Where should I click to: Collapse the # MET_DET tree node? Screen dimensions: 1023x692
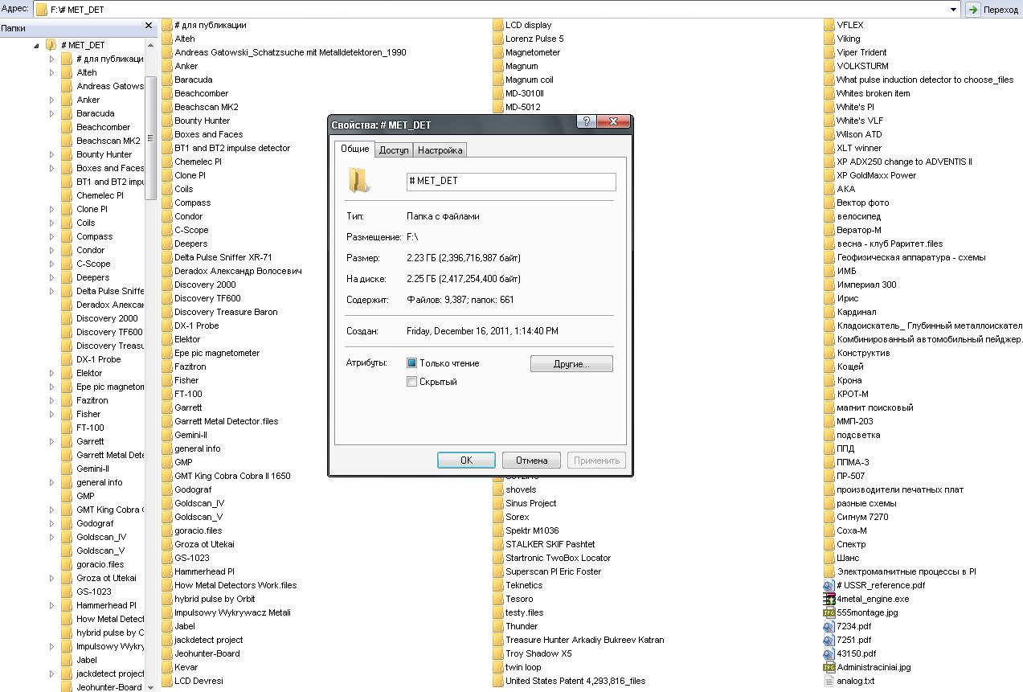(x=37, y=46)
